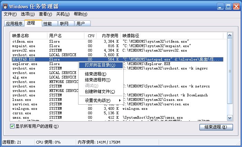Select the lsass.exe process row

pyautogui.click(x=118, y=99)
